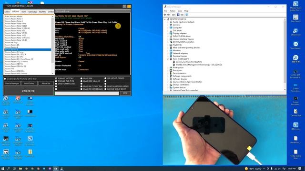Click the Mice and other pointing devices icon
The image size is (305, 171).
(x=171, y=47)
